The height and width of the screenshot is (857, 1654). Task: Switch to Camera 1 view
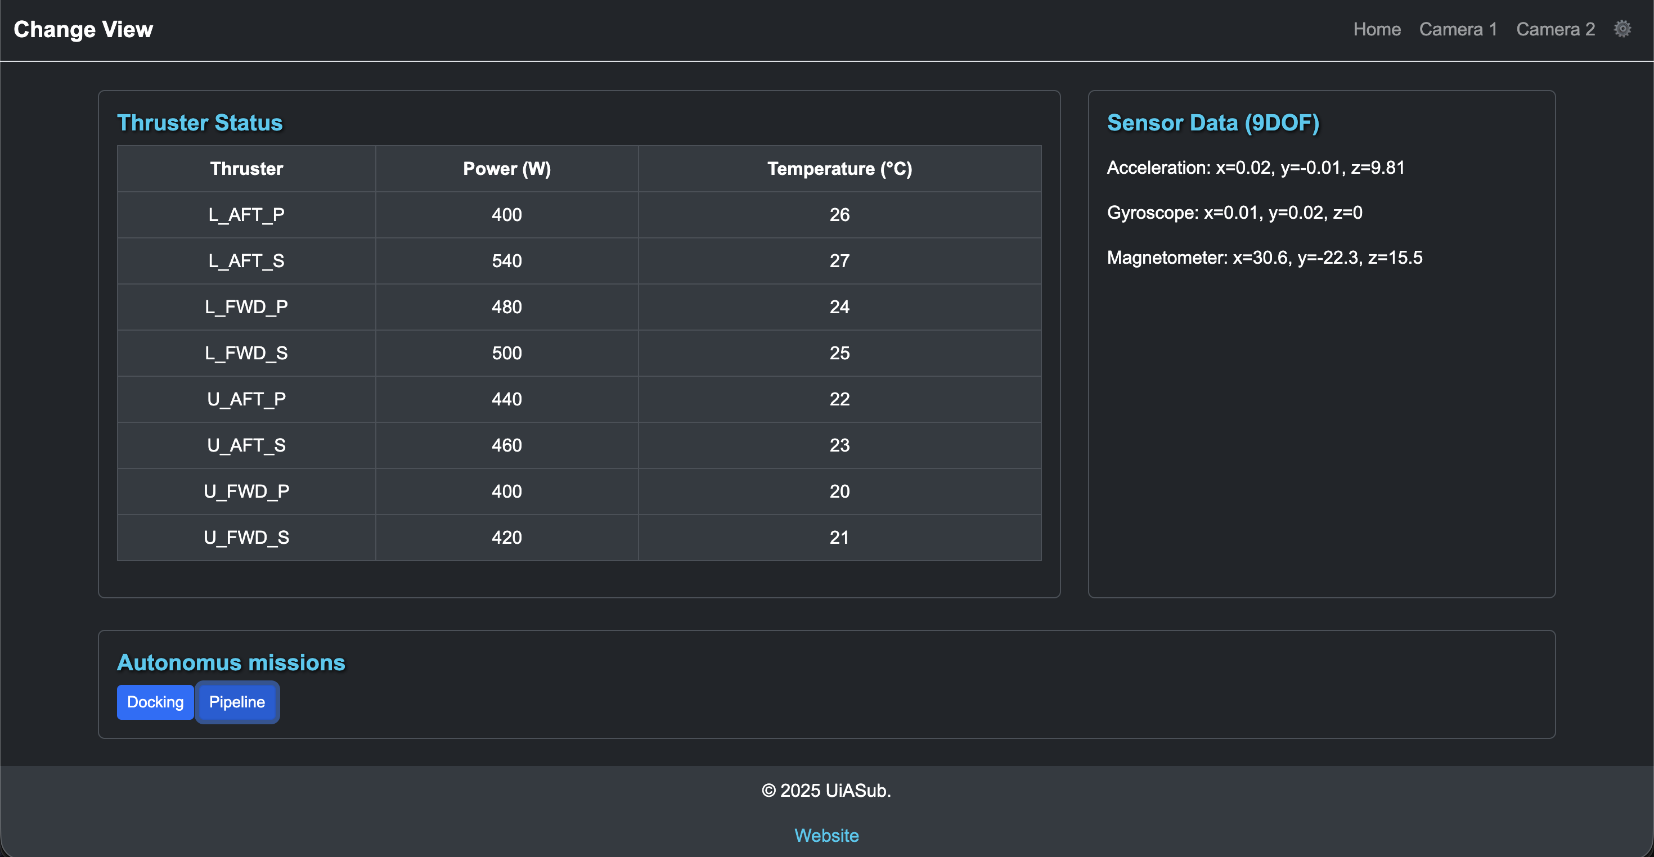[x=1458, y=29]
